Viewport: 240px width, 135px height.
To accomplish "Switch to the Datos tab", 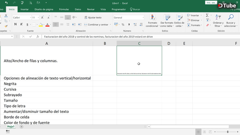I will pyautogui.click(x=78, y=9).
